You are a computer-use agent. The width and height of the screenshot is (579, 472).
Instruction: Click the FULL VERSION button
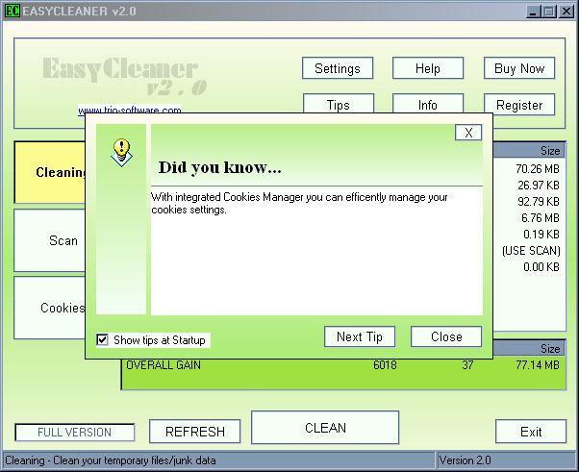click(75, 433)
